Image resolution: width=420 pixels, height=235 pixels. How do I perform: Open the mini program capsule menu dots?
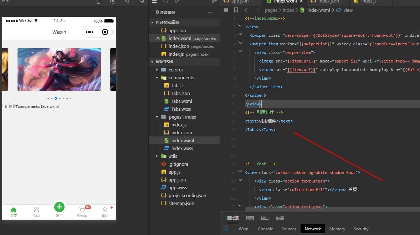tap(89, 32)
